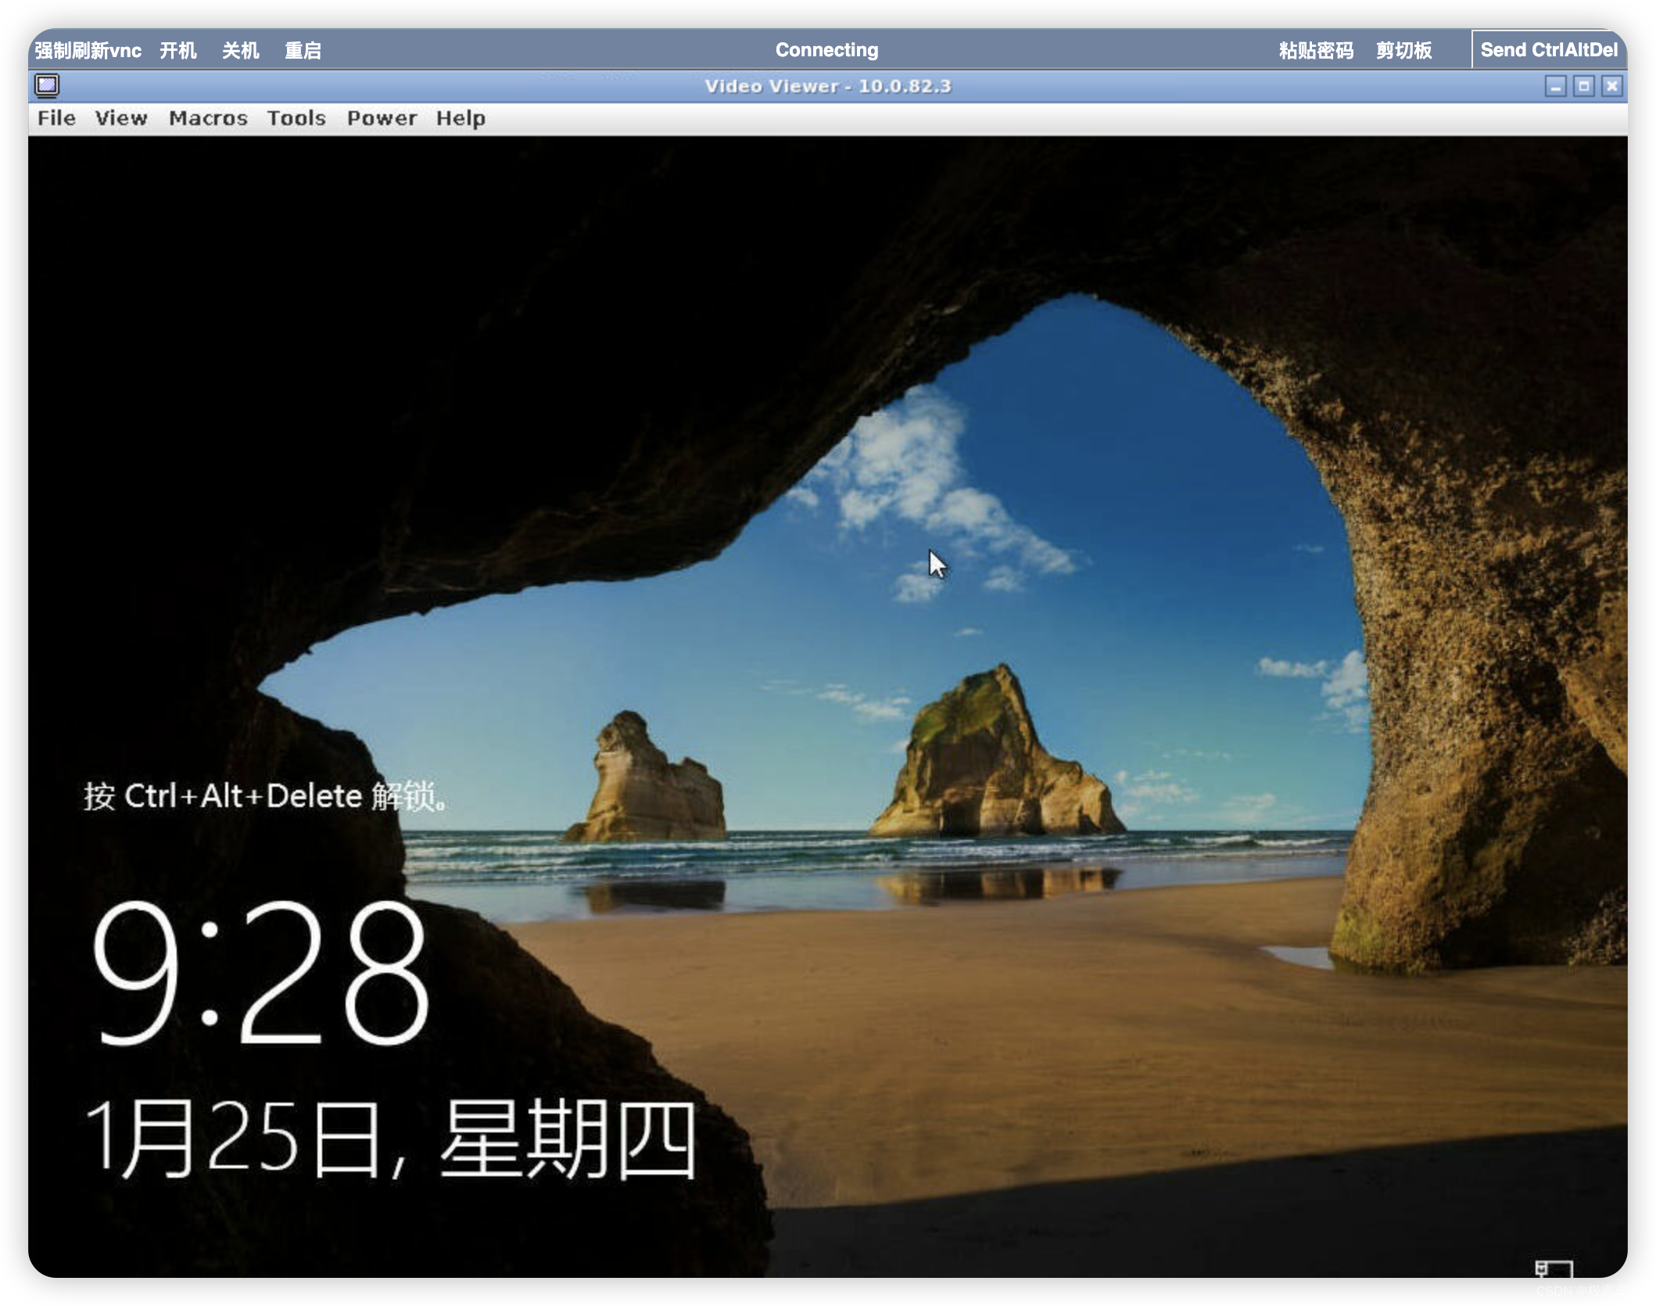The height and width of the screenshot is (1306, 1656).
Task: Open the Macros menu
Action: pyautogui.click(x=208, y=118)
